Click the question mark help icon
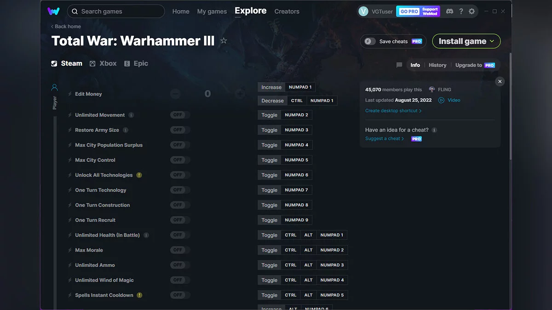 (x=461, y=11)
